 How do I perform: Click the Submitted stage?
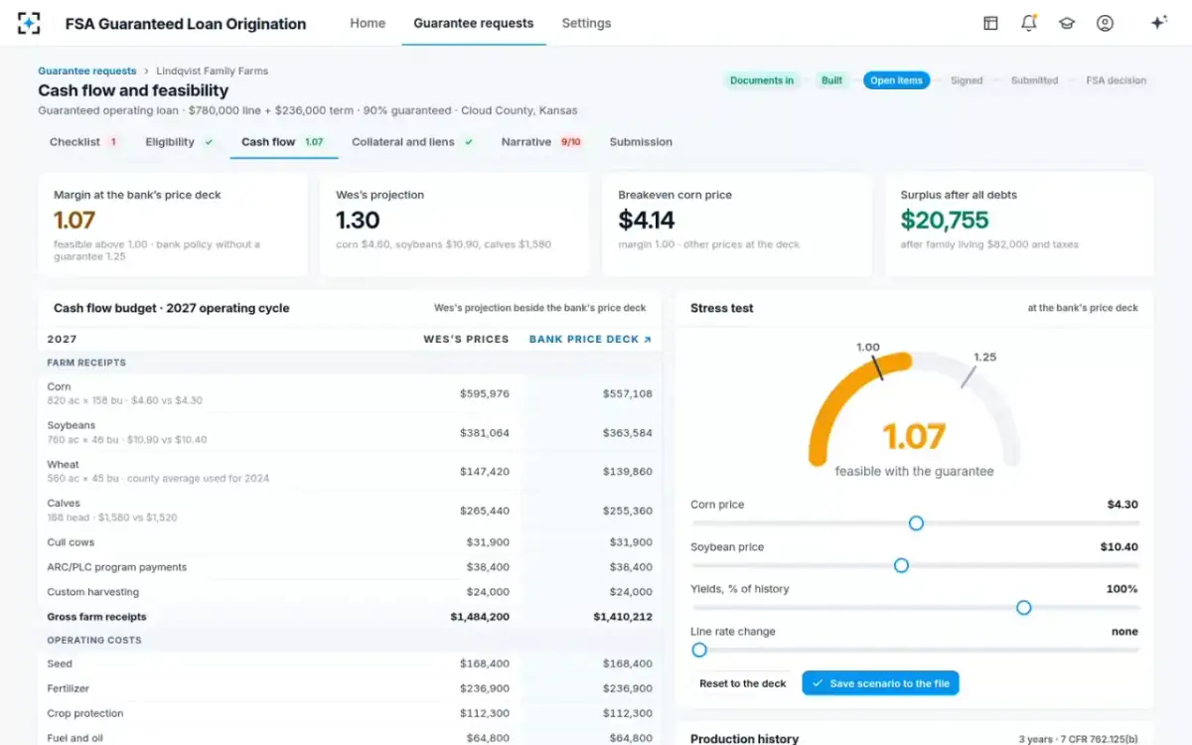pos(1034,80)
